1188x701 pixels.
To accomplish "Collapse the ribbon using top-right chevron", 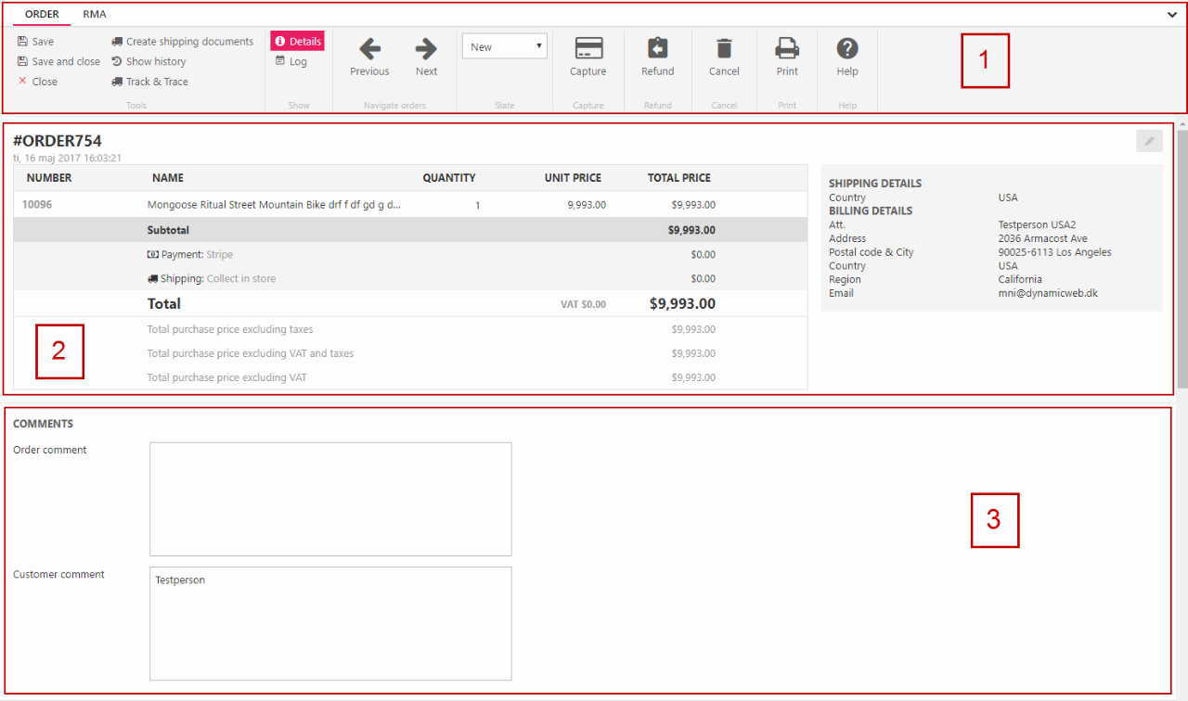I will click(x=1172, y=15).
